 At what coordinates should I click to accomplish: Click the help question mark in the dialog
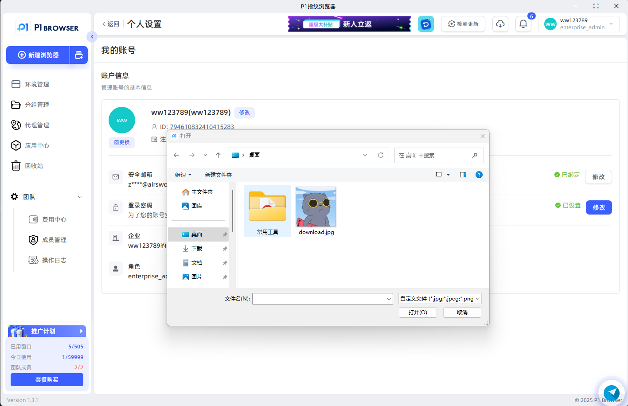479,175
